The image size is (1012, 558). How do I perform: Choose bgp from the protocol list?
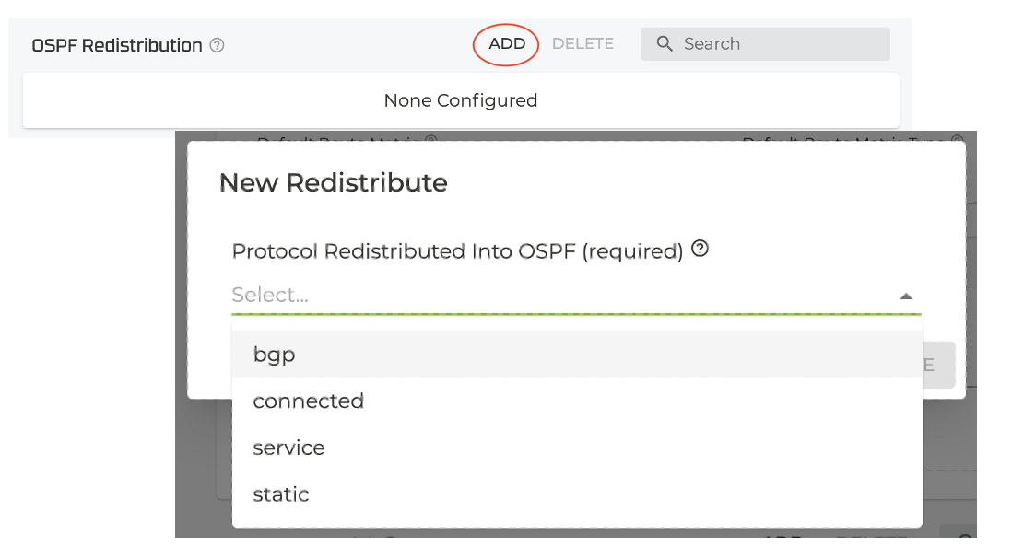point(274,355)
